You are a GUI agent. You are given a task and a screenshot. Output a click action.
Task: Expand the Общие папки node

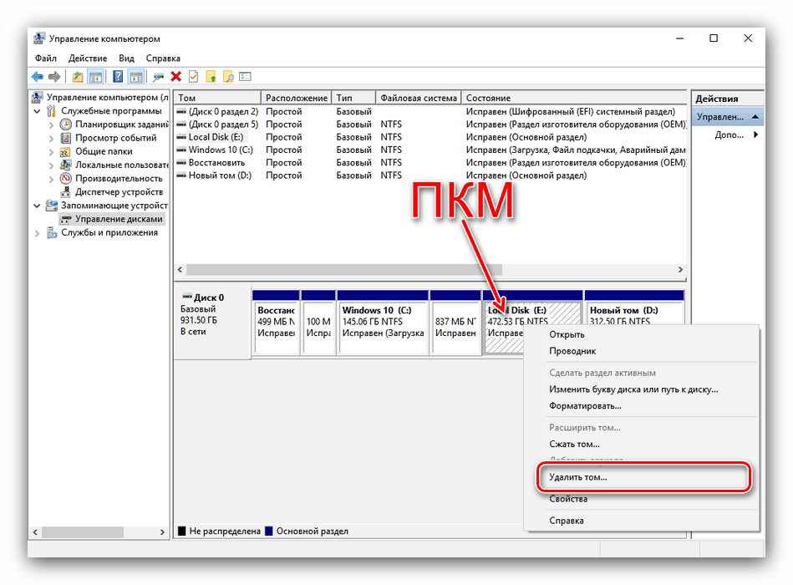pos(51,151)
